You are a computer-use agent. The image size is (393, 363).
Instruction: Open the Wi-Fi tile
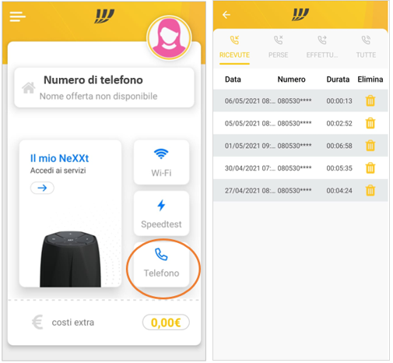(x=161, y=162)
